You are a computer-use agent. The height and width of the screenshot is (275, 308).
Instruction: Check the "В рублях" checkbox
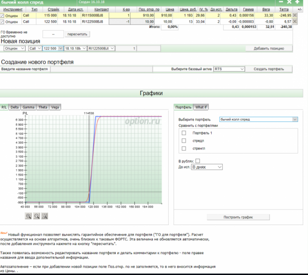[x=198, y=161]
